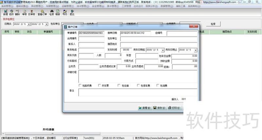Click the 导出 (Export) toolbar icon
Viewport: 262px width, 140px height.
click(65, 13)
